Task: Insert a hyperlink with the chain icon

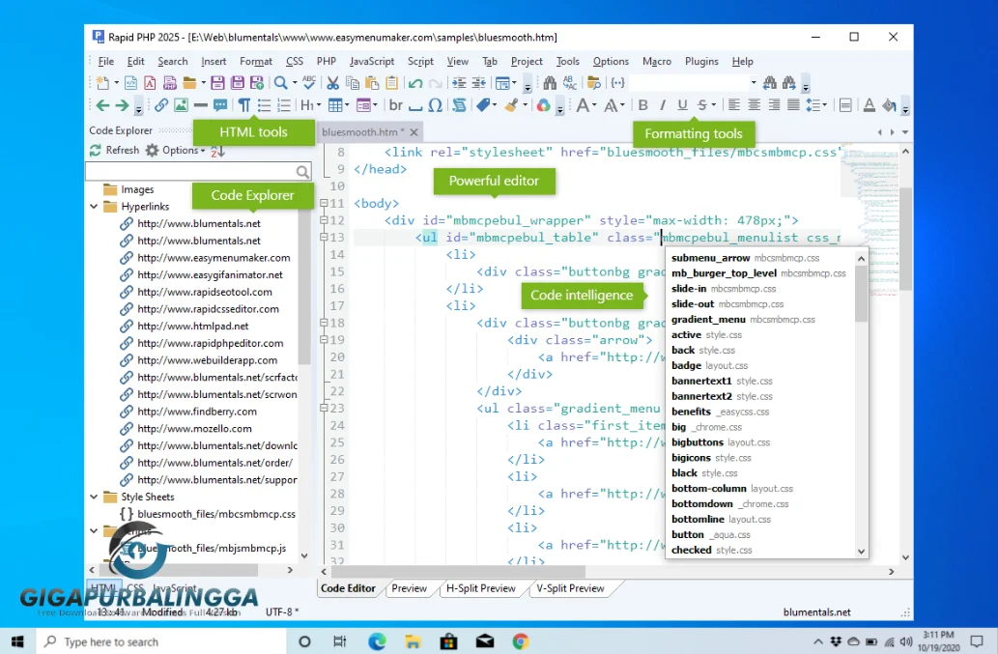Action: coord(161,105)
